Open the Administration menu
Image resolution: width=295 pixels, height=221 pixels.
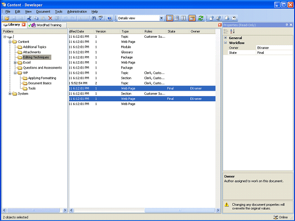pyautogui.click(x=77, y=12)
